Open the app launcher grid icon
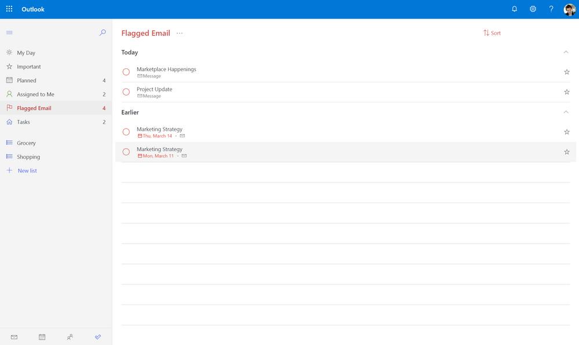This screenshot has height=345, width=579. [9, 9]
